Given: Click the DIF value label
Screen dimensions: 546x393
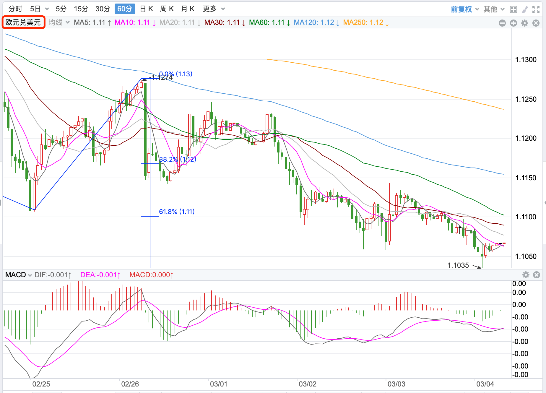Looking at the screenshot, I should [53, 275].
